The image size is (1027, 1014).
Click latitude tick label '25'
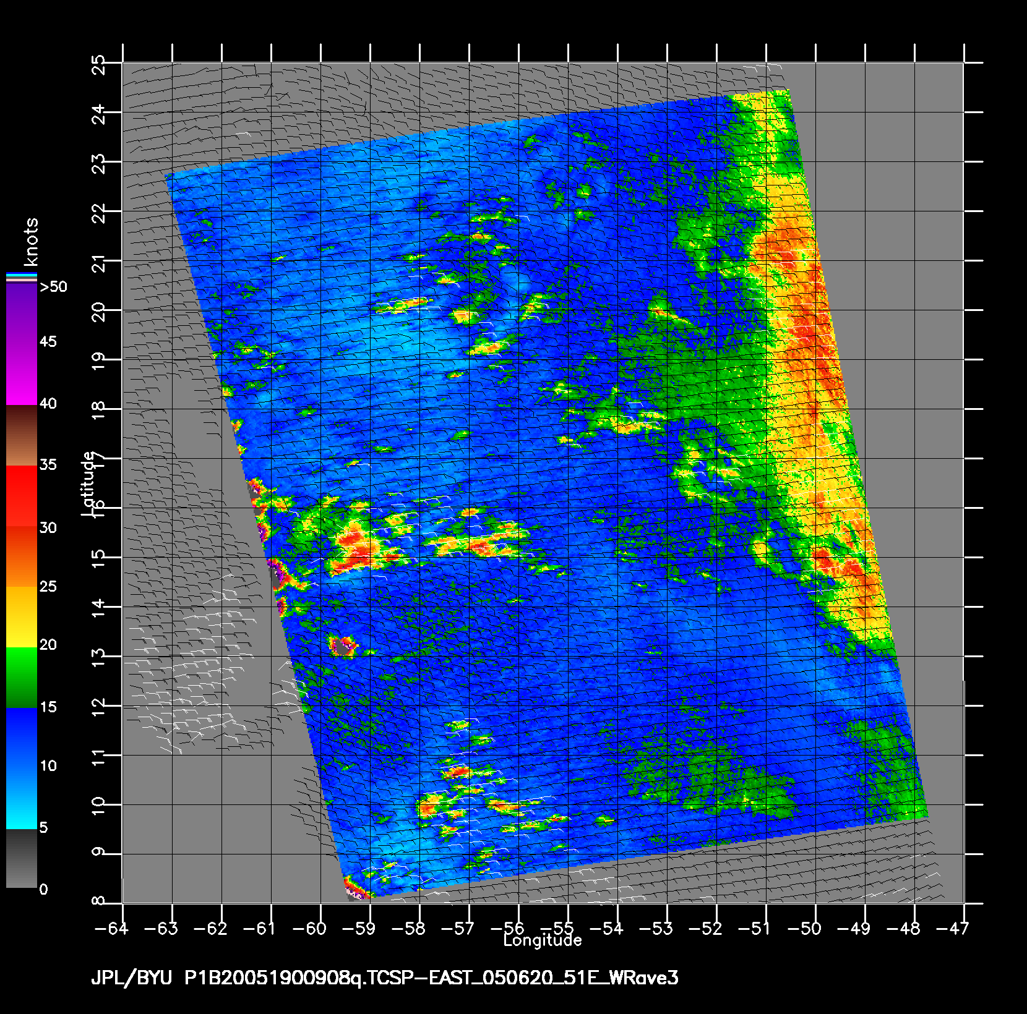point(99,64)
